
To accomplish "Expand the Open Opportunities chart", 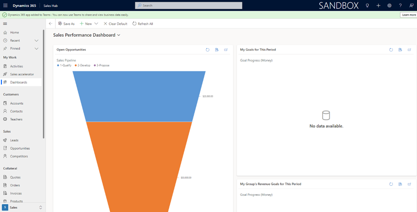I will (x=226, y=50).
